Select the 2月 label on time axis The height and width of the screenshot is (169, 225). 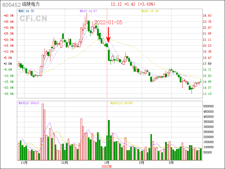coord(141,163)
